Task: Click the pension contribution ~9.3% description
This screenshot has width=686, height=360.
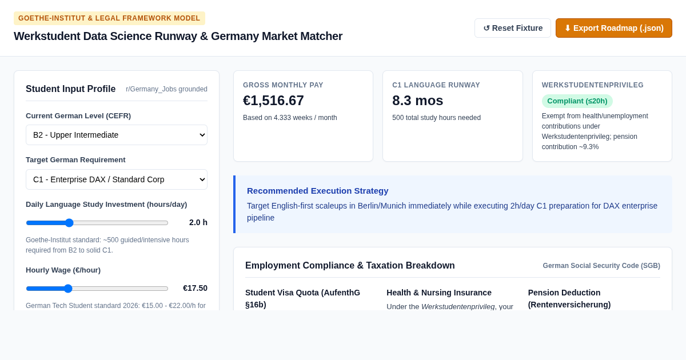Action: point(595,131)
